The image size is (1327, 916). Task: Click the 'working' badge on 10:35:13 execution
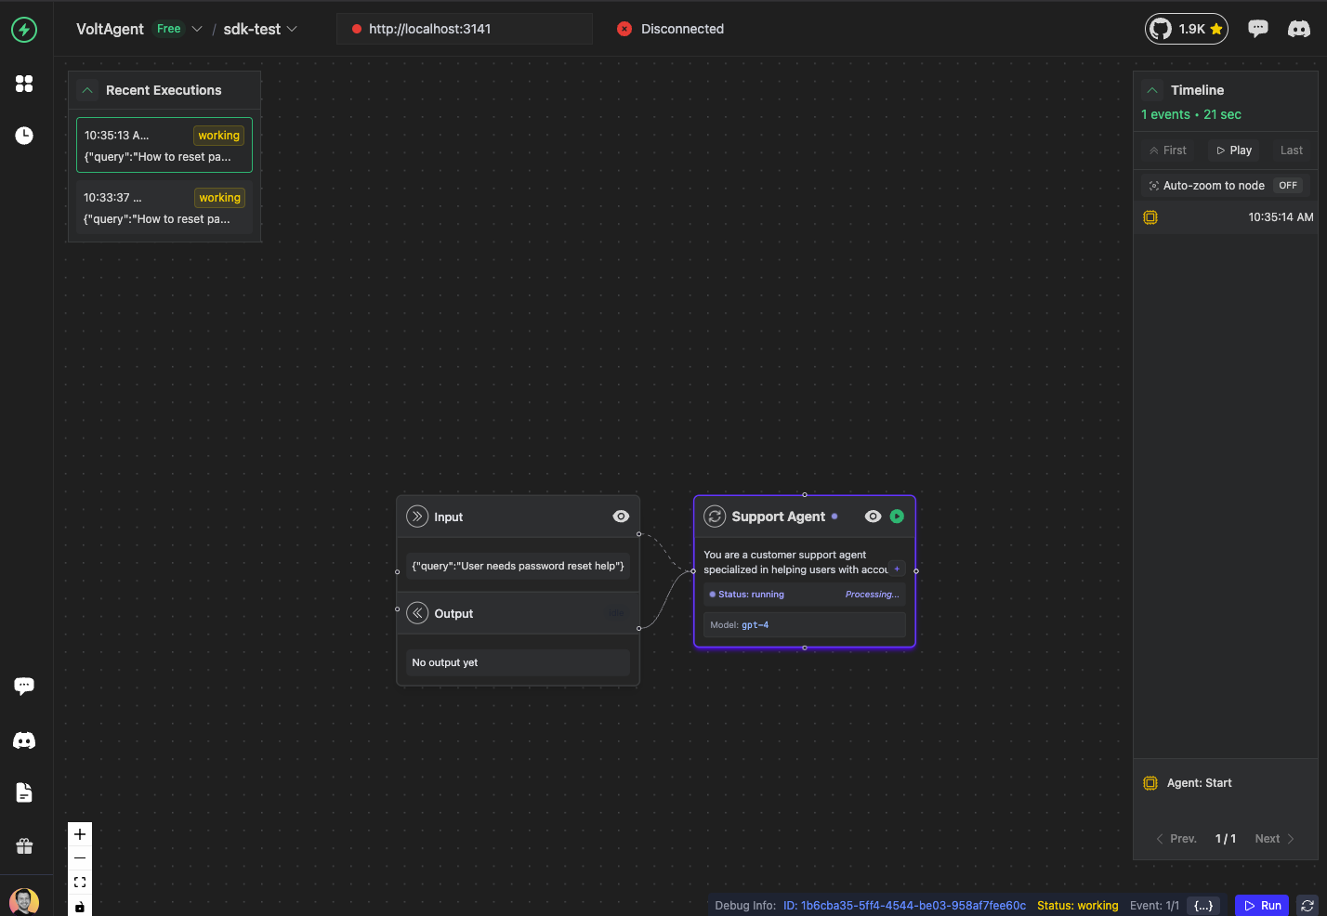[x=219, y=136]
